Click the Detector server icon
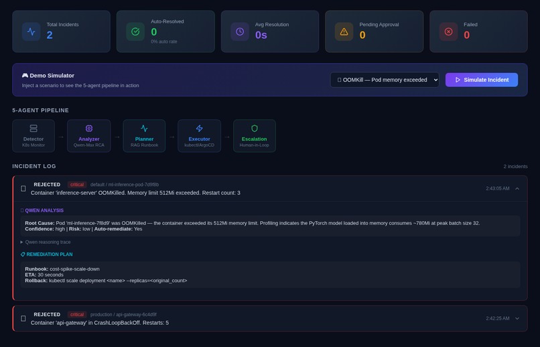This screenshot has height=347, width=540. [33, 129]
